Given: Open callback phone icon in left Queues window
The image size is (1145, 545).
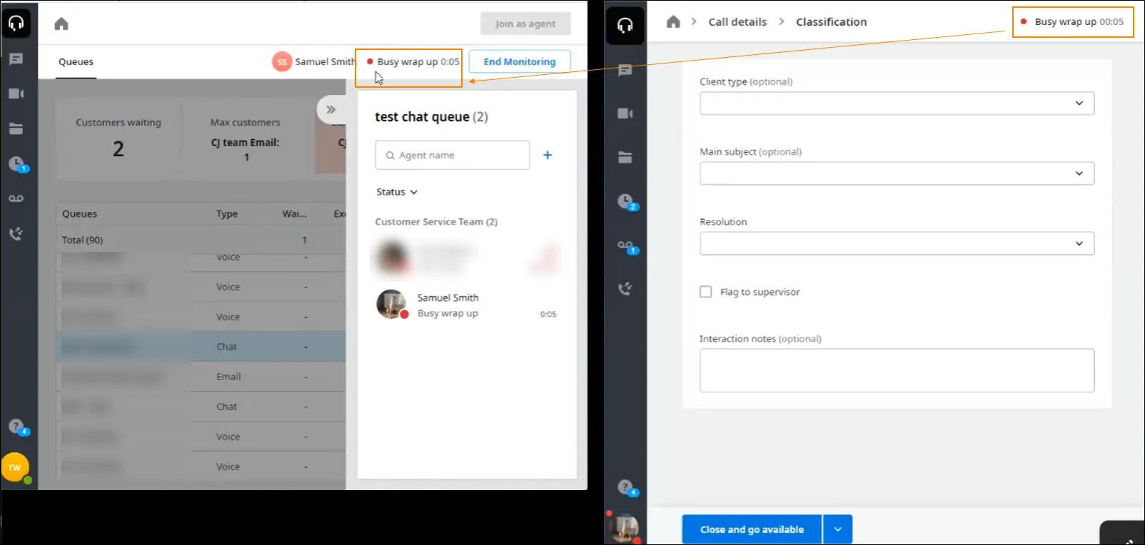Looking at the screenshot, I should (x=16, y=233).
